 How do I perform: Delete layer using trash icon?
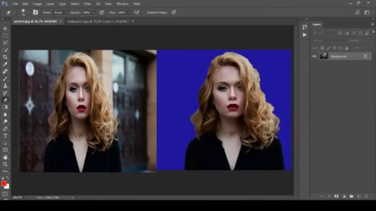[x=366, y=196]
